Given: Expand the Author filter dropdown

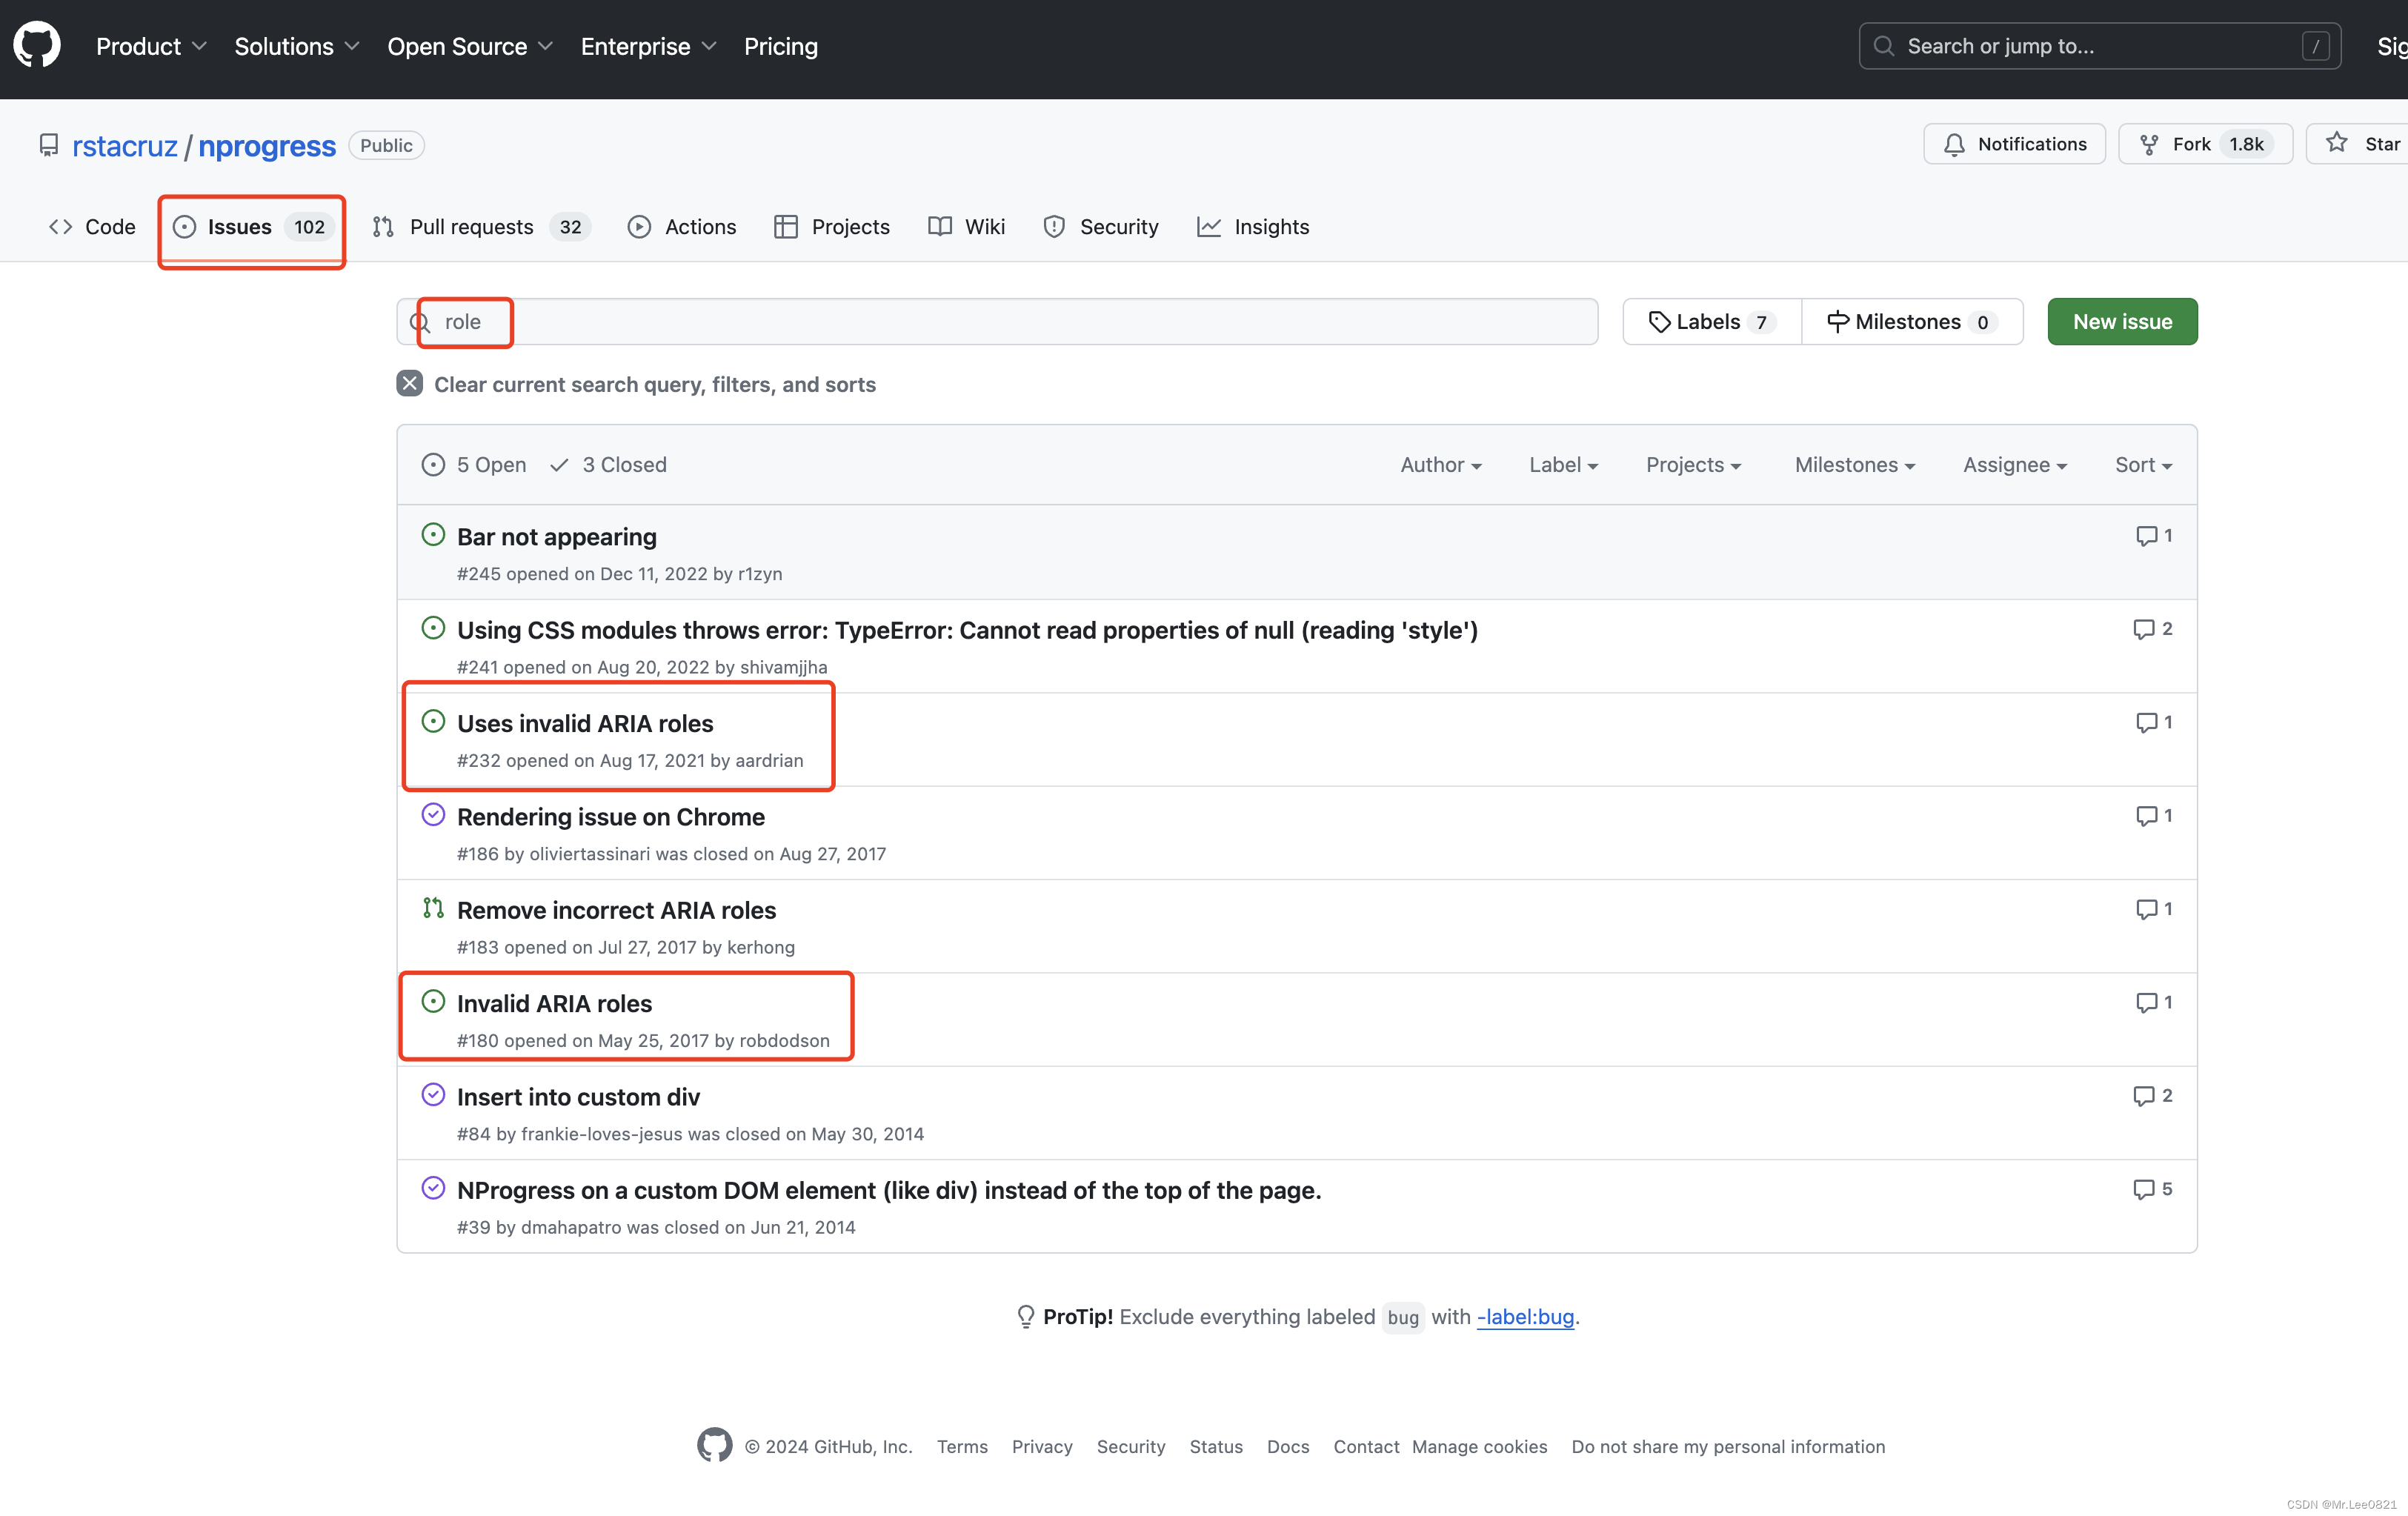Looking at the screenshot, I should [x=1440, y=465].
